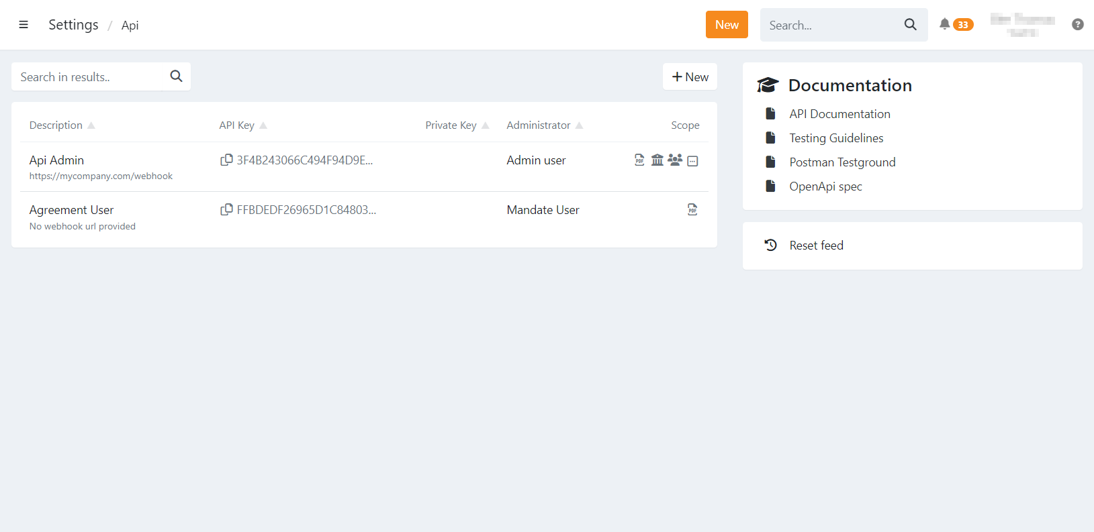The width and height of the screenshot is (1094, 532).
Task: Go to Settings in breadcrumb
Action: [x=73, y=25]
